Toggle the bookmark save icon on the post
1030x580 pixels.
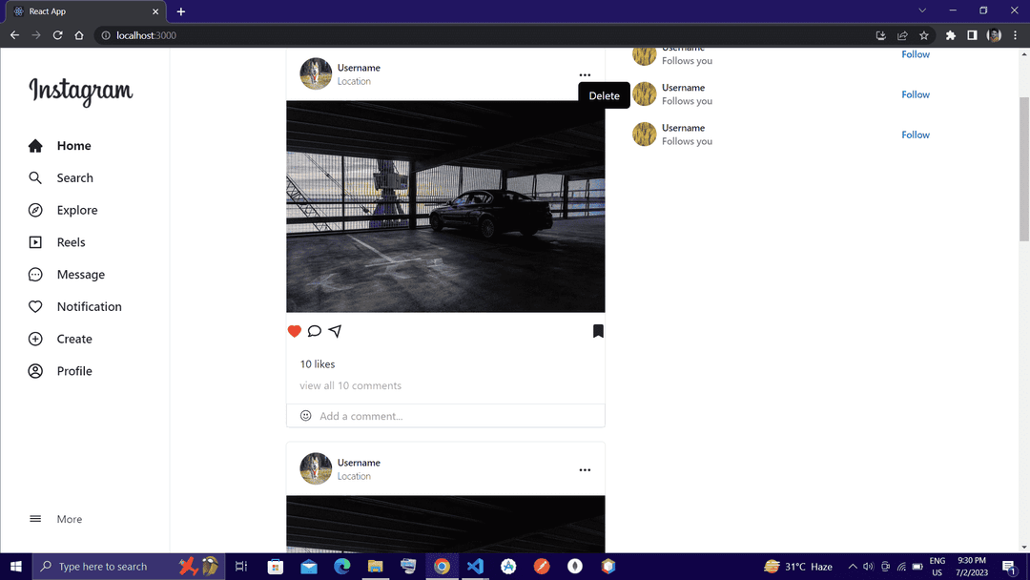point(598,331)
